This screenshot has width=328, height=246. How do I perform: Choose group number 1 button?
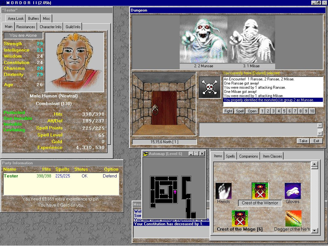tap(262, 111)
